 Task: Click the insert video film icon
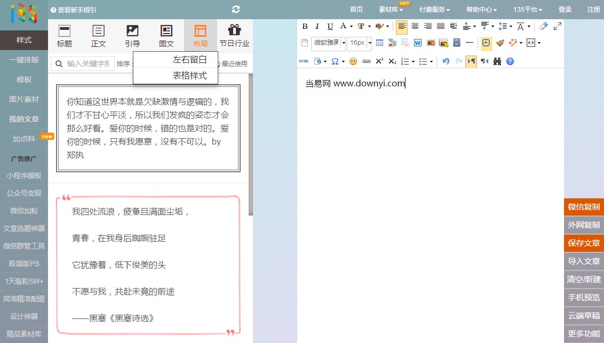pos(457,43)
